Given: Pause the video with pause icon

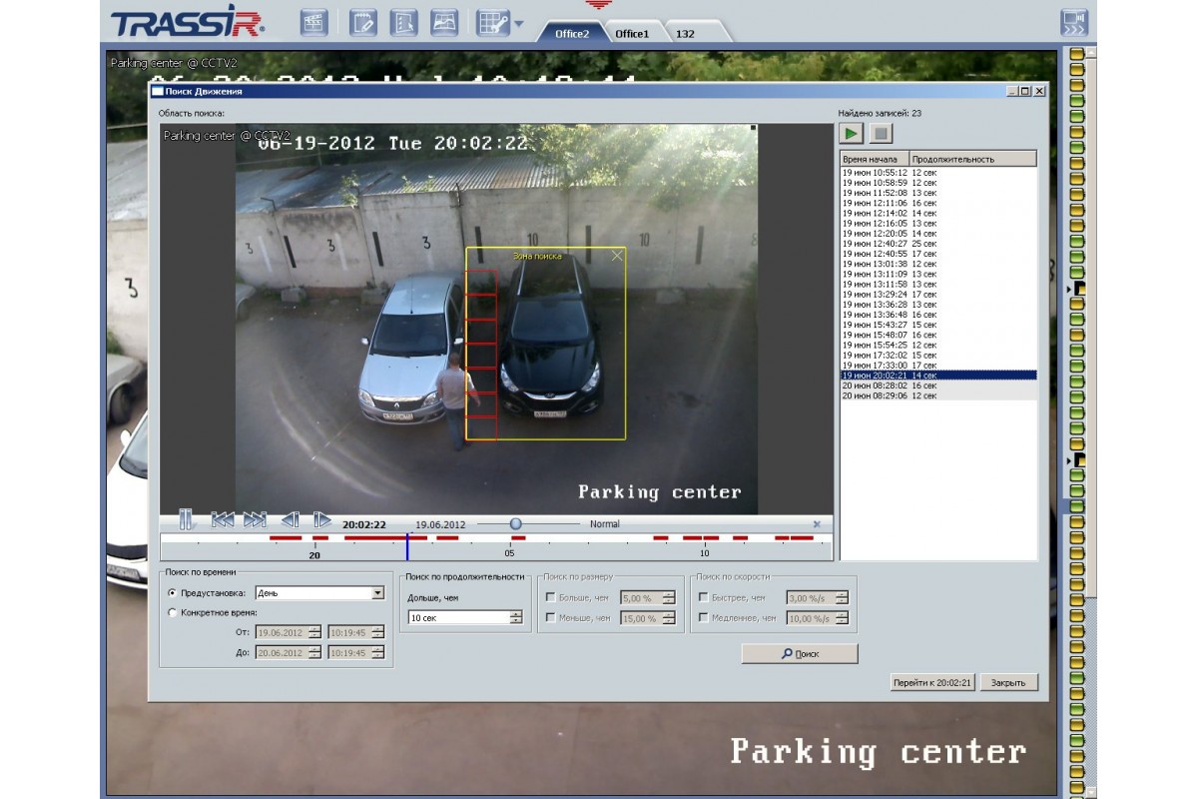Looking at the screenshot, I should pyautogui.click(x=186, y=519).
